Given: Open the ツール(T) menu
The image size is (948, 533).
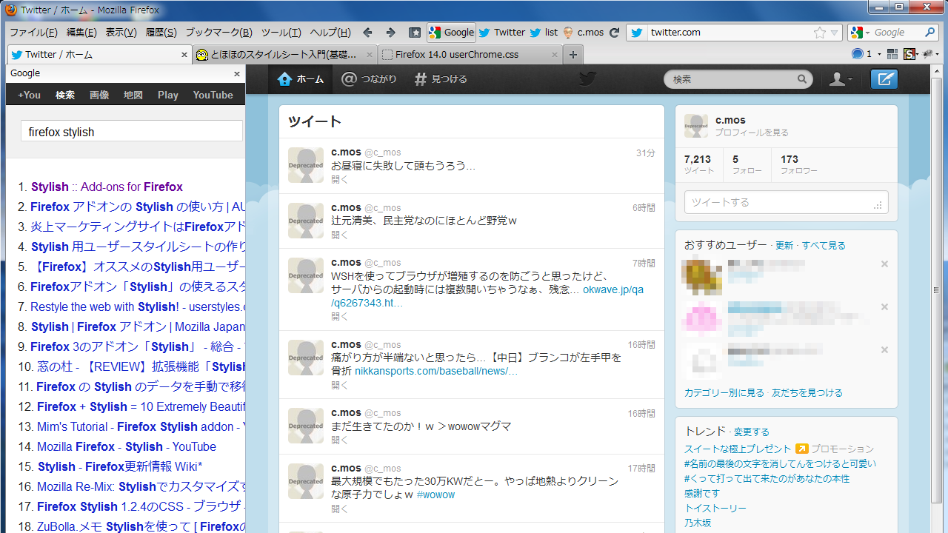Looking at the screenshot, I should [281, 33].
